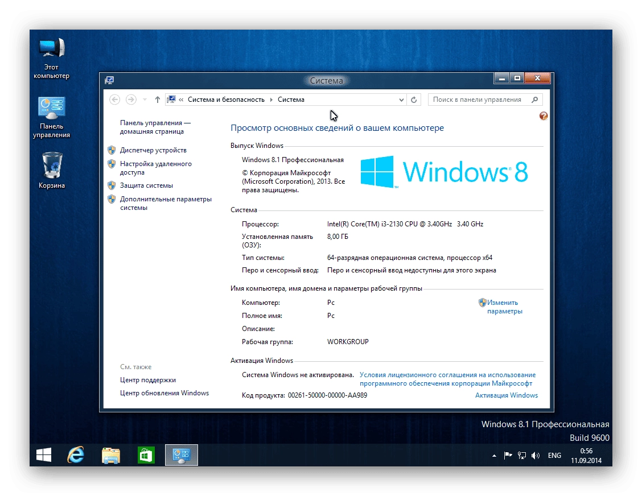Open the Windows Start button
This screenshot has width=642, height=496.
[x=44, y=454]
